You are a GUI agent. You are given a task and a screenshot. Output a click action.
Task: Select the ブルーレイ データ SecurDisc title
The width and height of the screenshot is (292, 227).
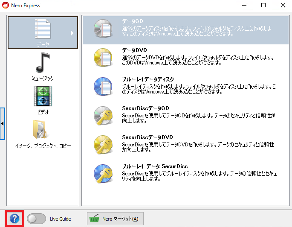click(x=155, y=166)
